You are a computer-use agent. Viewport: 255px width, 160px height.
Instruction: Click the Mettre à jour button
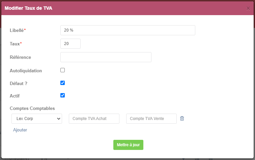(128, 145)
